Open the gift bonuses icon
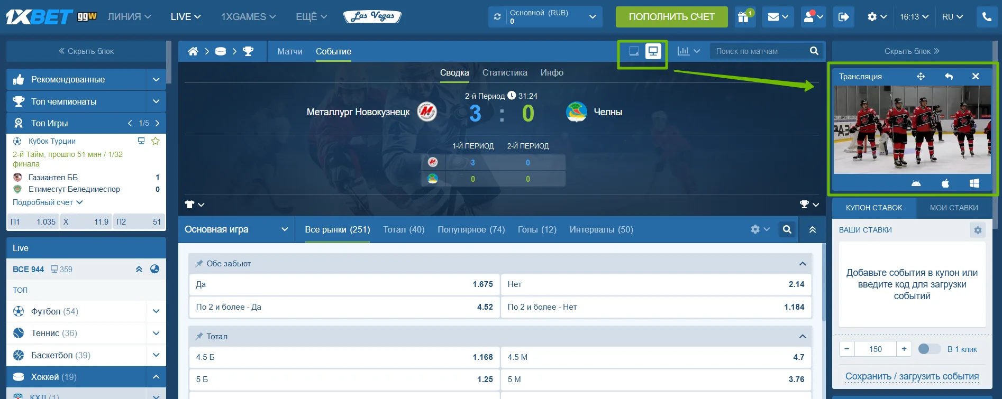The width and height of the screenshot is (1002, 399). coord(743,17)
